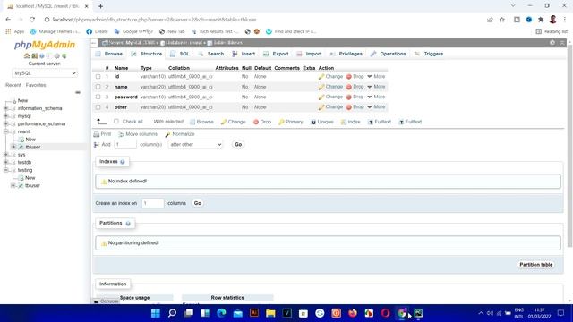Switch to the Browse tab

click(109, 54)
